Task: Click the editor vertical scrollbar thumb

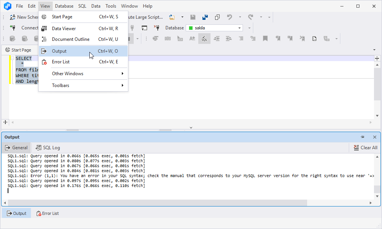Action: click(377, 84)
